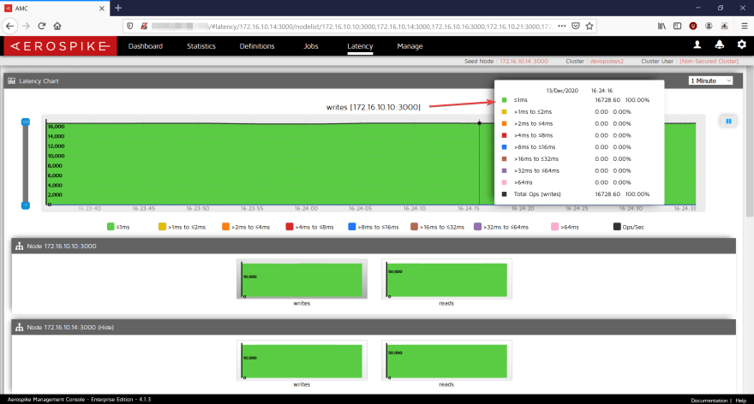
Task: Open a new browser tab
Action: coord(118,8)
